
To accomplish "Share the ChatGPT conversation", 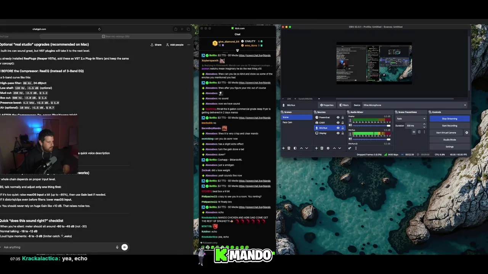I will coord(156,45).
